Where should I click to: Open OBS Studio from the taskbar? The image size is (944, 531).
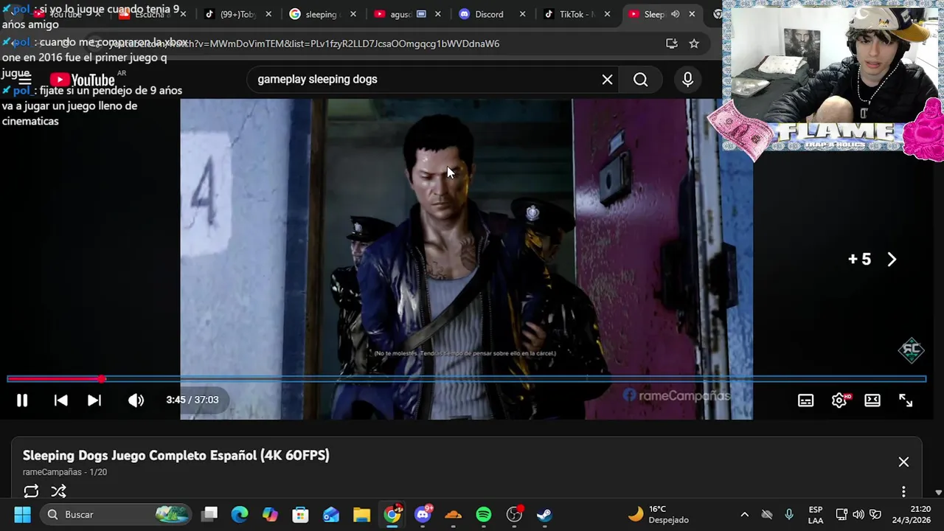[x=515, y=514]
